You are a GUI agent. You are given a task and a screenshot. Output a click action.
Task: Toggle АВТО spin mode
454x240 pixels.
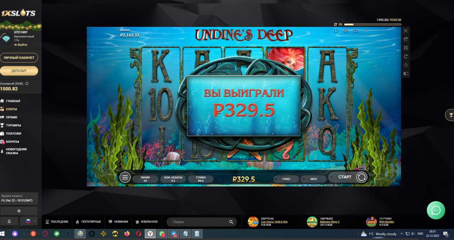click(313, 179)
